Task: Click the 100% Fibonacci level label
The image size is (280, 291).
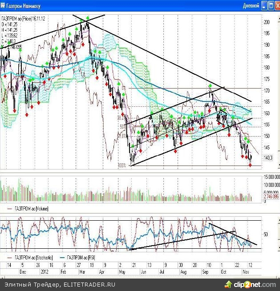Action: [x=122, y=166]
